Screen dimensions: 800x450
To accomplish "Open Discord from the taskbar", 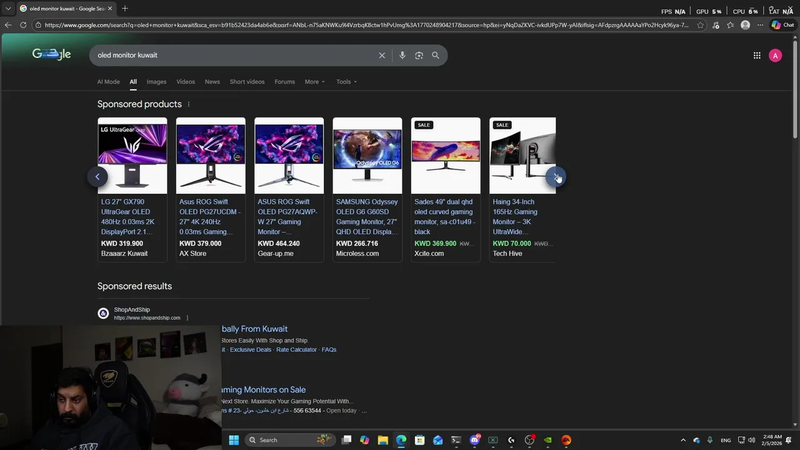I will coord(474,440).
